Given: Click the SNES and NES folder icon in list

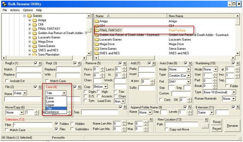Looking at the screenshot, I should pyautogui.click(x=97, y=53).
